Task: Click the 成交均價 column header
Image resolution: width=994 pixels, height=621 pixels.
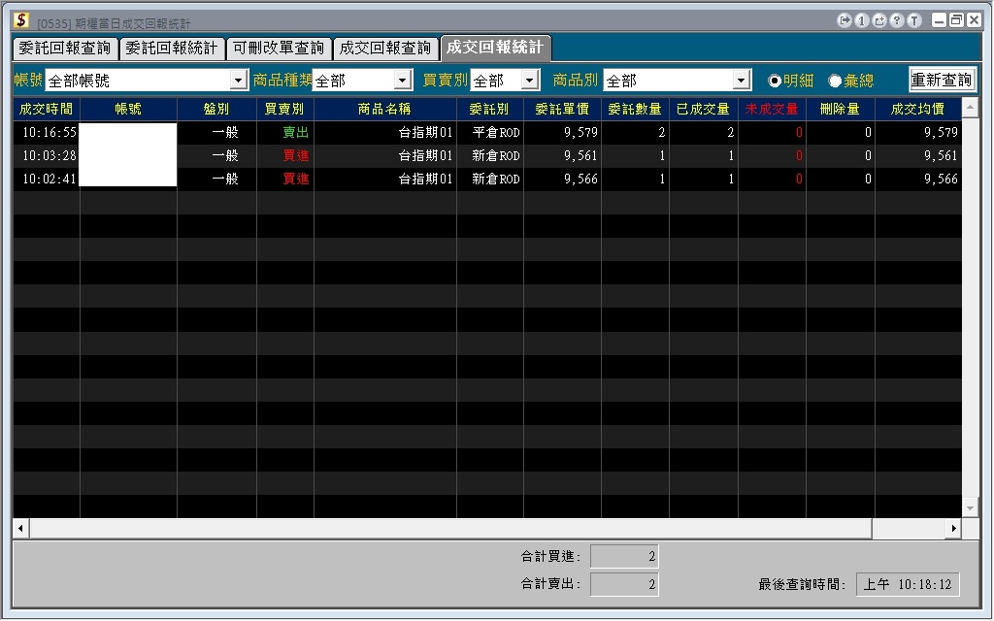Action: [x=917, y=109]
